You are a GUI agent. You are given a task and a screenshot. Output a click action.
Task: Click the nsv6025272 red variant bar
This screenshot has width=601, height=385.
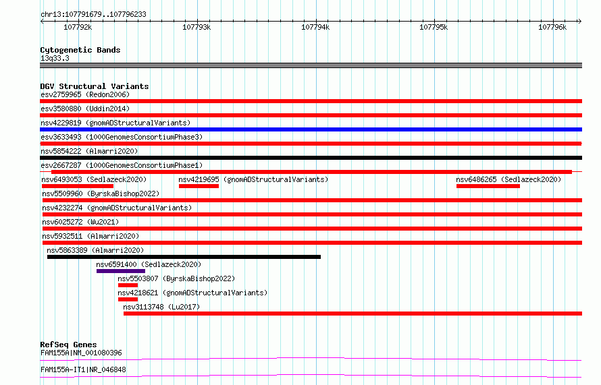point(313,229)
